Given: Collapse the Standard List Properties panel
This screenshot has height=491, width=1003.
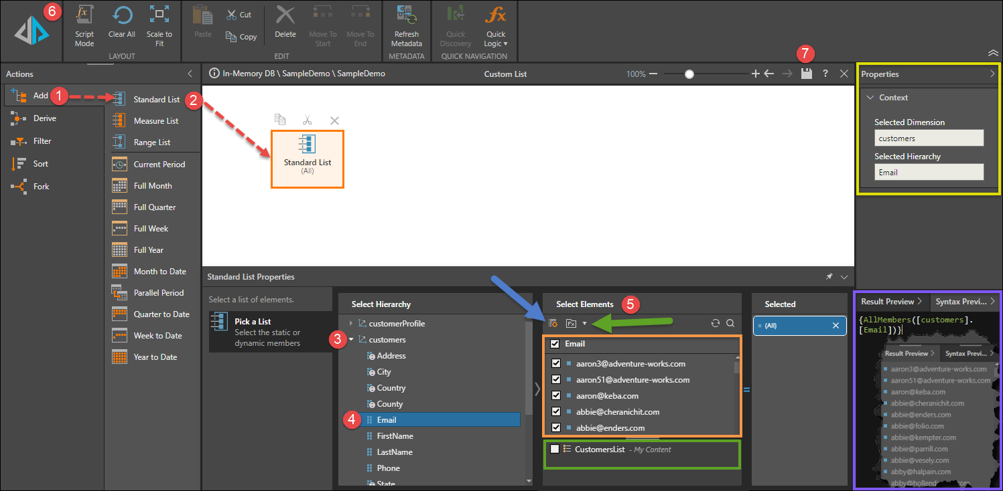Looking at the screenshot, I should point(844,277).
